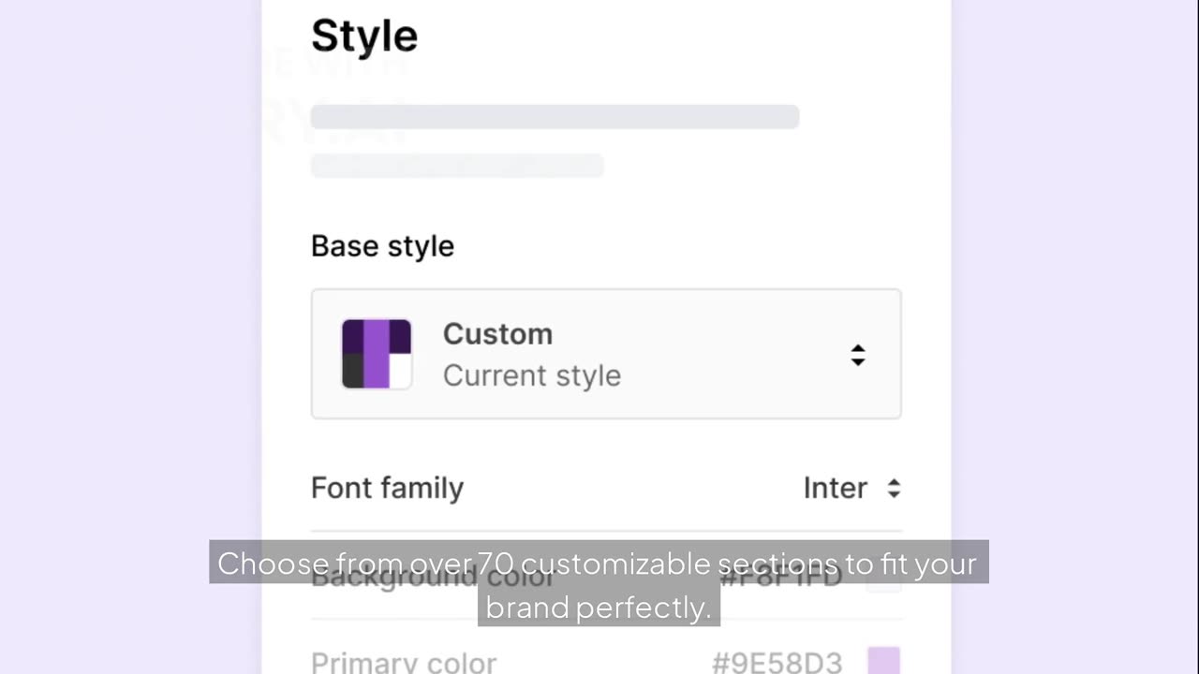Select the Background color hex value
Screen dimensions: 1199x674
coord(780,578)
